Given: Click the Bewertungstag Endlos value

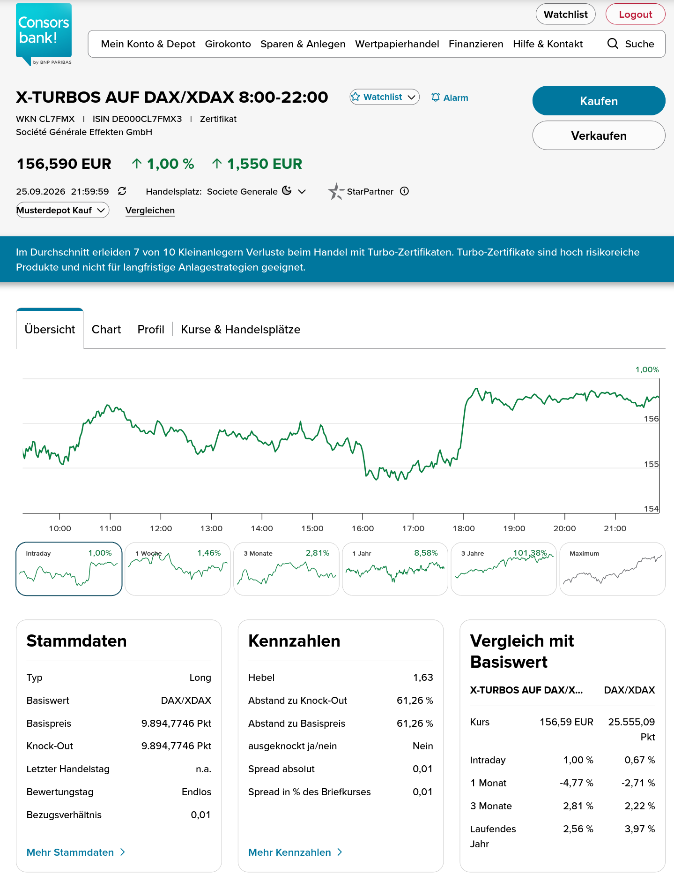Looking at the screenshot, I should [196, 792].
